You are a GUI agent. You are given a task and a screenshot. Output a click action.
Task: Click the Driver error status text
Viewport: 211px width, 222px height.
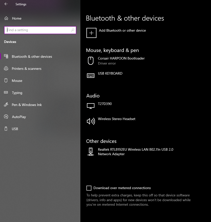click(107, 63)
